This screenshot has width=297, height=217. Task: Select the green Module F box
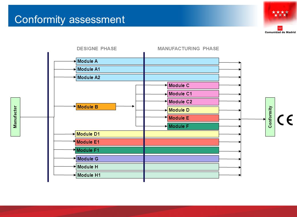coord(193,126)
